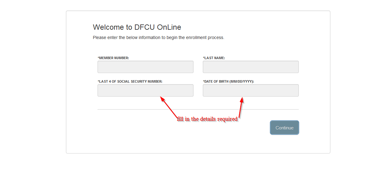Screen dimensions: 383x195
Task: Click the asterisk before Member Number
Action: click(x=98, y=58)
